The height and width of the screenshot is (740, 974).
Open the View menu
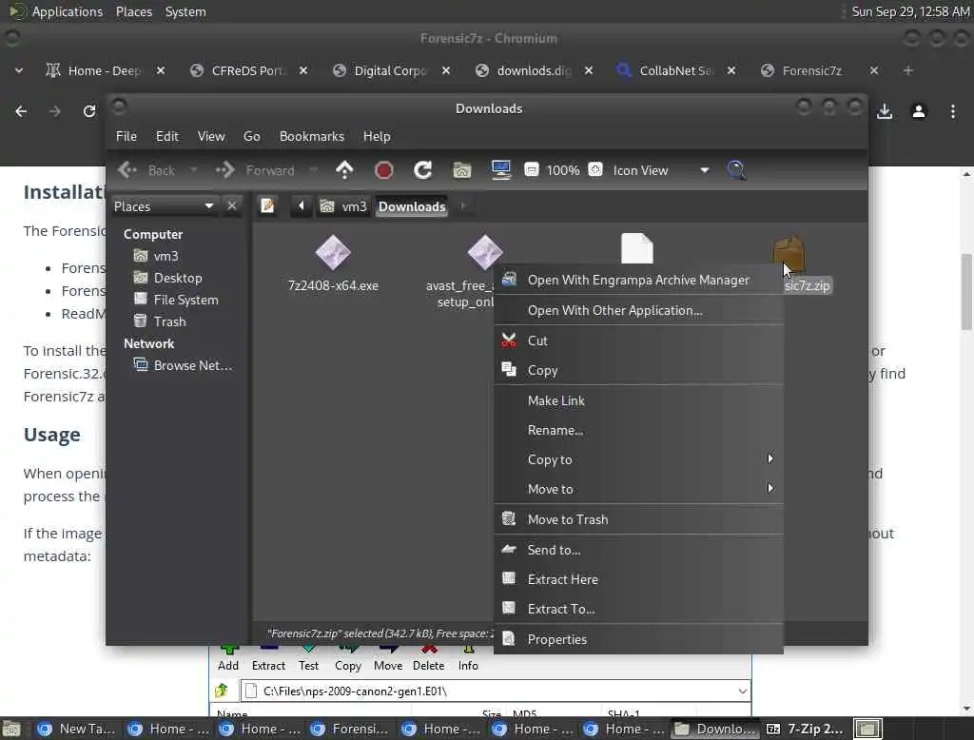pos(211,136)
